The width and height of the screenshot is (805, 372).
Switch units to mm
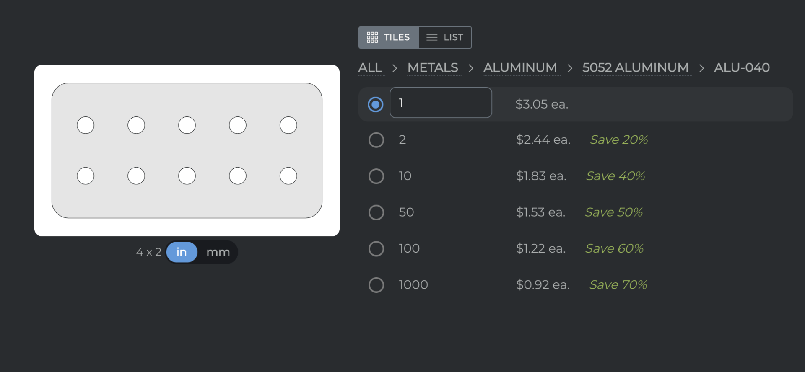(218, 252)
